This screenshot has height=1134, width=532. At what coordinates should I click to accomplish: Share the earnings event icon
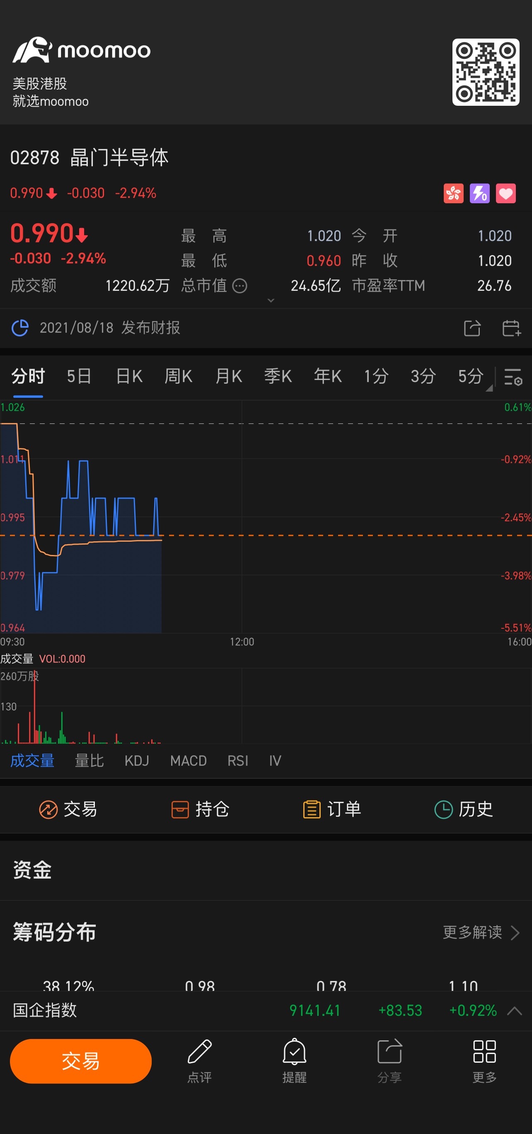click(x=472, y=328)
